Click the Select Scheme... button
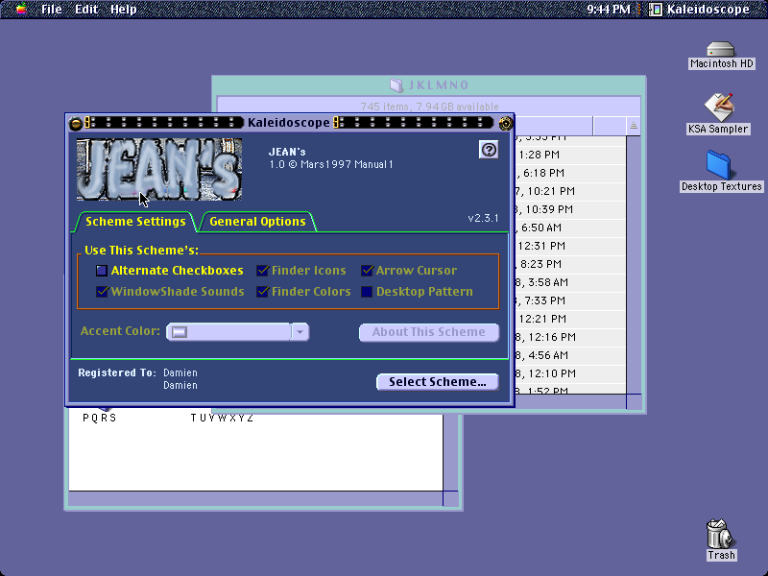 pyautogui.click(x=438, y=382)
